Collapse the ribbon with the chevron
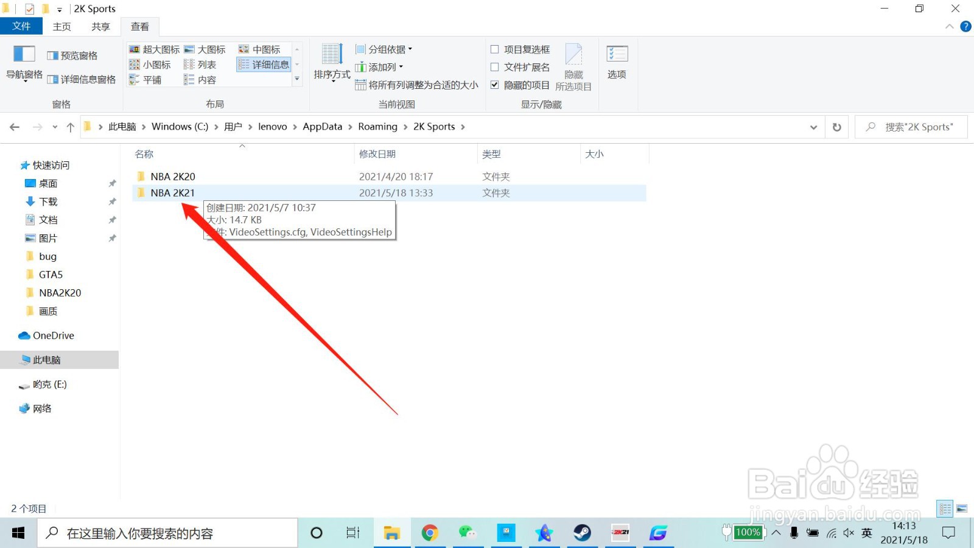This screenshot has height=548, width=974. [950, 26]
